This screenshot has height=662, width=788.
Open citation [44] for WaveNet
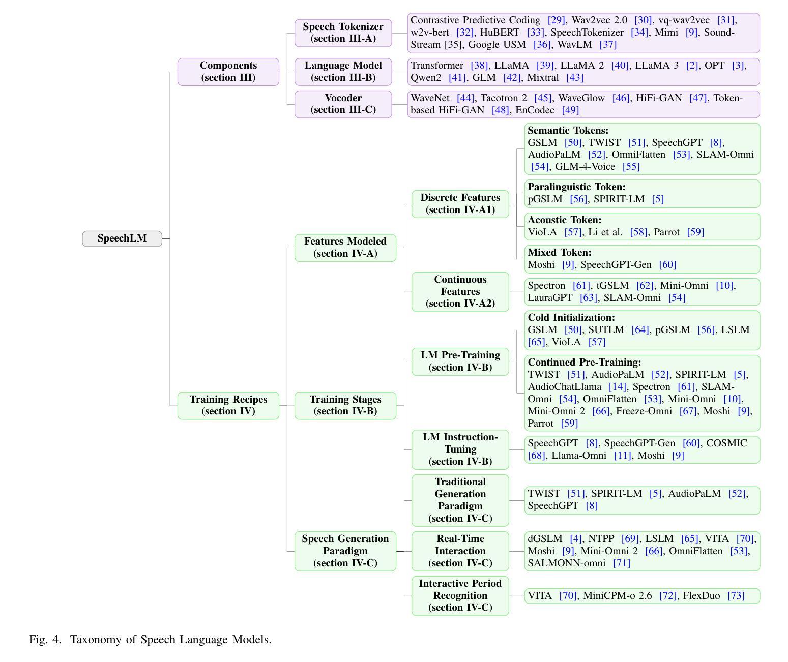[x=465, y=98]
